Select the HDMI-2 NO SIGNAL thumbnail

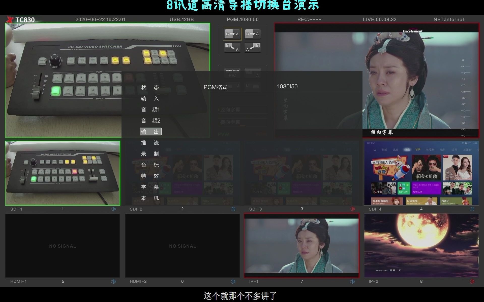183,246
